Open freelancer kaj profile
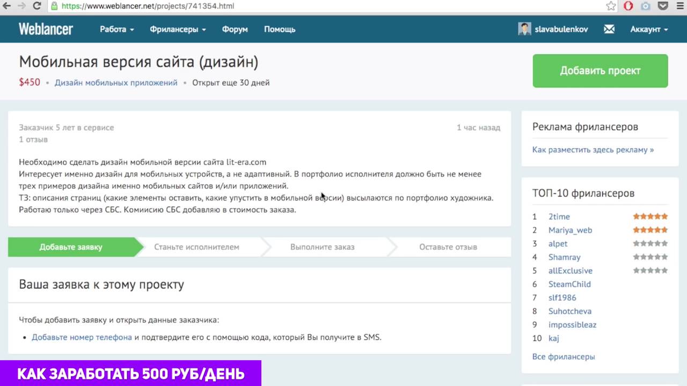 coord(554,338)
